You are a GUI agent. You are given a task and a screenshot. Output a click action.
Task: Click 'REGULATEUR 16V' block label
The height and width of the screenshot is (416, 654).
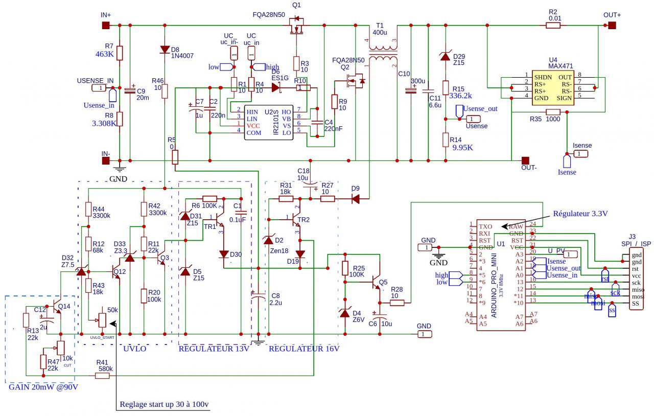303,349
